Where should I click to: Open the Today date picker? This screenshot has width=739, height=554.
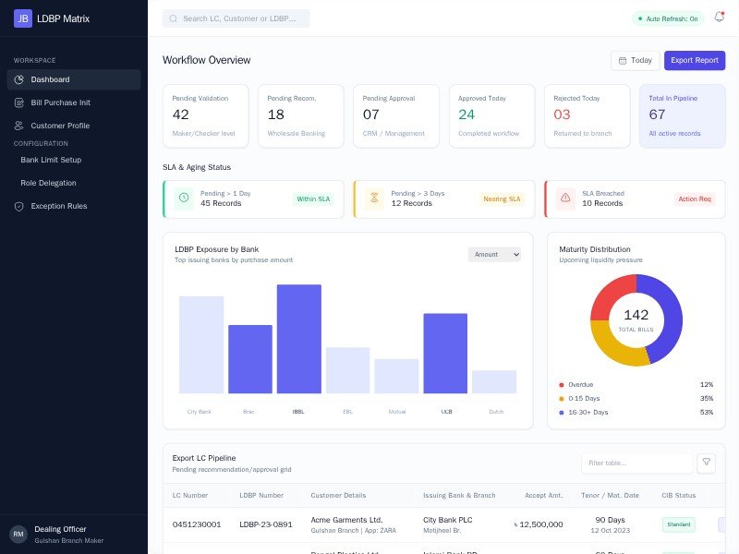(635, 60)
